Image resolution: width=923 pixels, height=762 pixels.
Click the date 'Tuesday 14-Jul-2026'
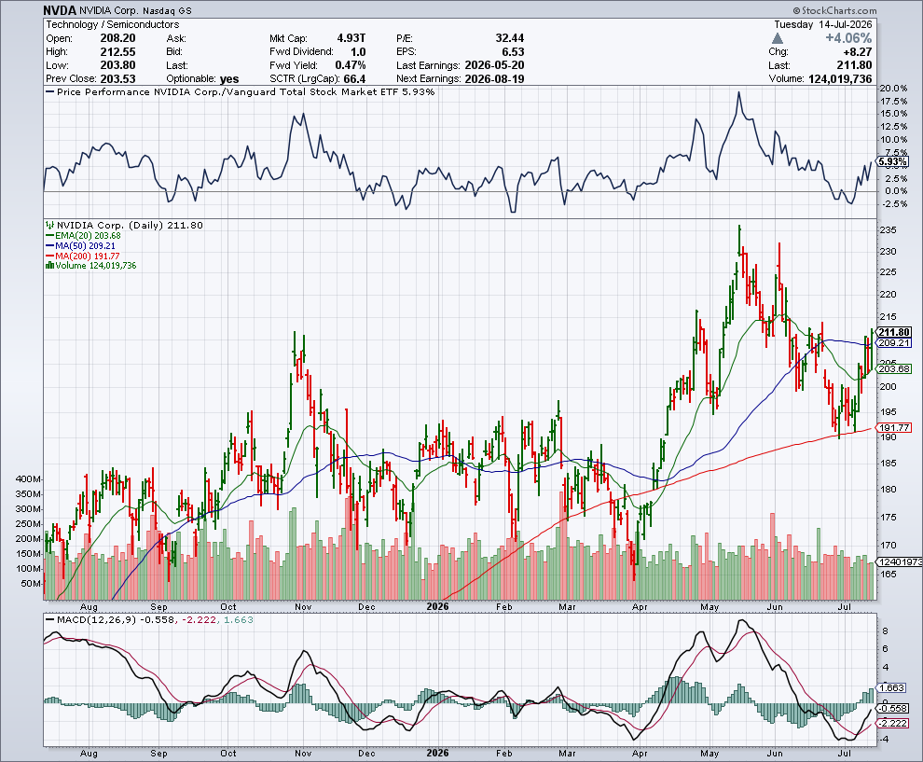click(823, 24)
